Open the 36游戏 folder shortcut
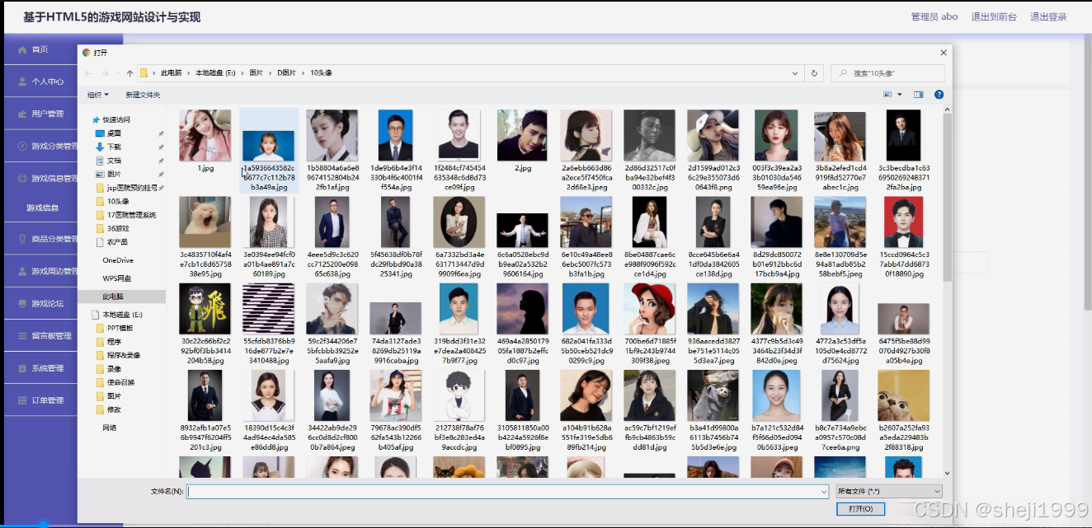This screenshot has height=528, width=1092. pos(118,228)
